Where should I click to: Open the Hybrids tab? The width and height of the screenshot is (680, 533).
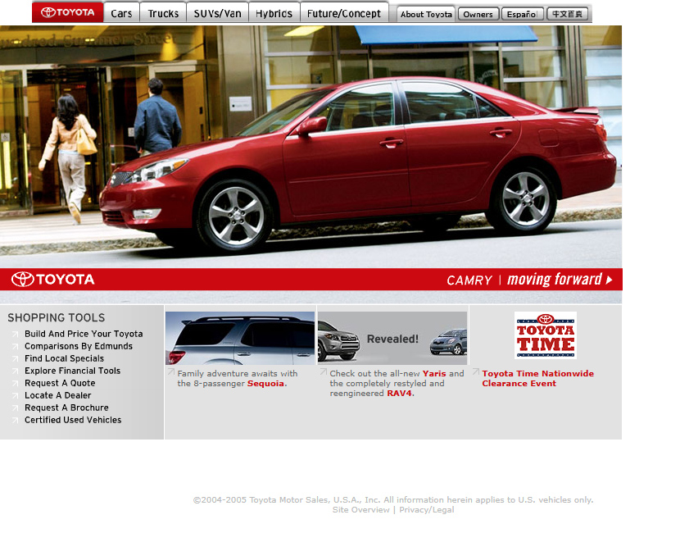274,13
